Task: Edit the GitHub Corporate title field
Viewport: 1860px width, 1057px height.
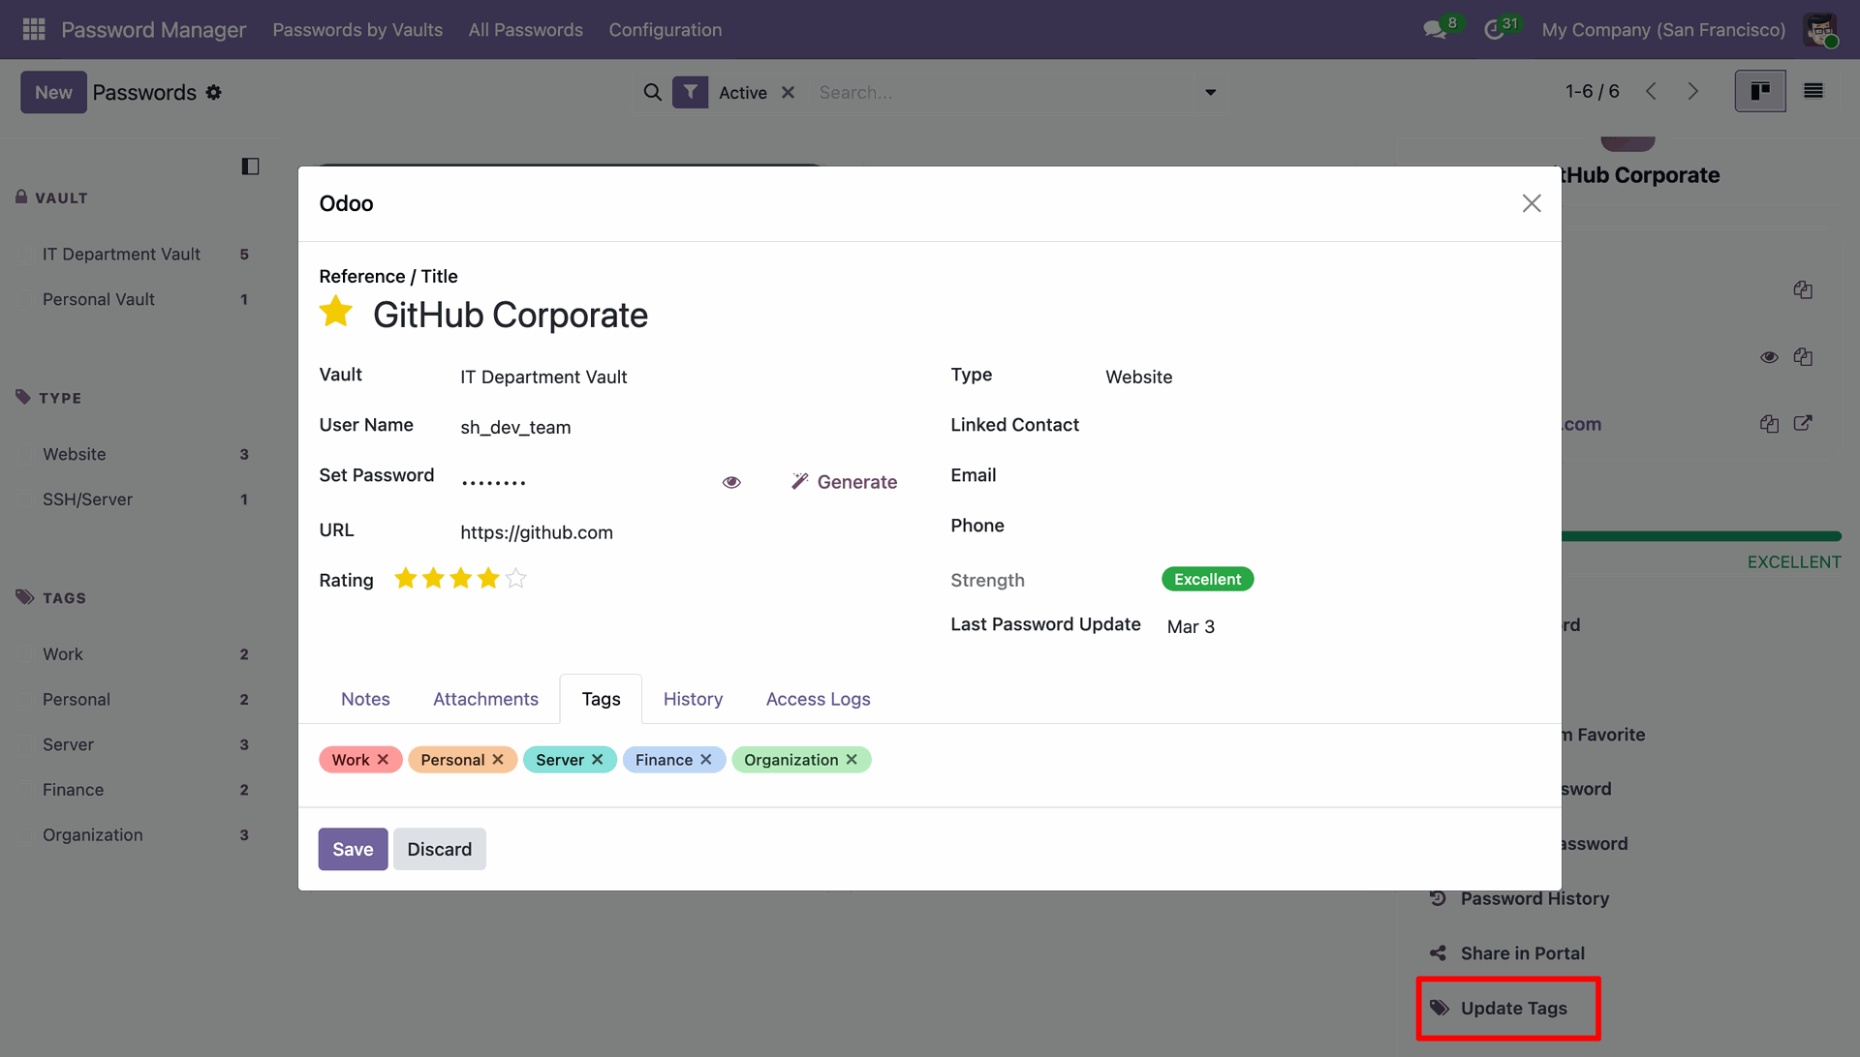Action: tap(953, 316)
